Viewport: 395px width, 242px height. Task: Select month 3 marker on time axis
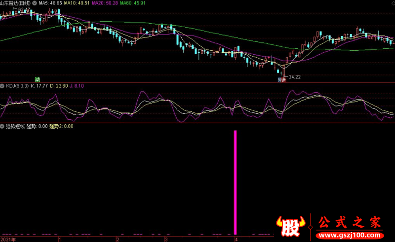166,240
